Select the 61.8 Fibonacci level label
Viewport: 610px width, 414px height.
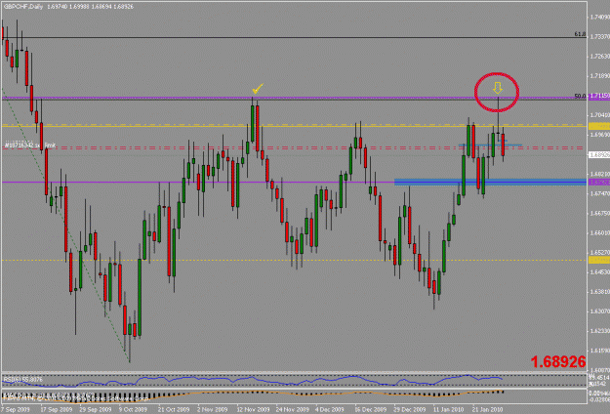point(580,34)
